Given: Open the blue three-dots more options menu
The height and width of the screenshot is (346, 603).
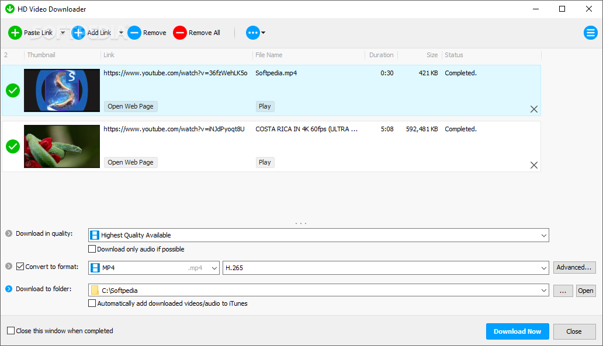Looking at the screenshot, I should [256, 33].
